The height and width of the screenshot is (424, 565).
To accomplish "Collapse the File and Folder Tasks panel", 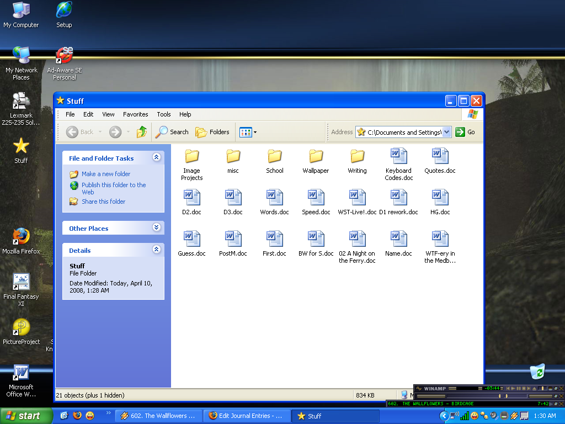I will point(156,157).
